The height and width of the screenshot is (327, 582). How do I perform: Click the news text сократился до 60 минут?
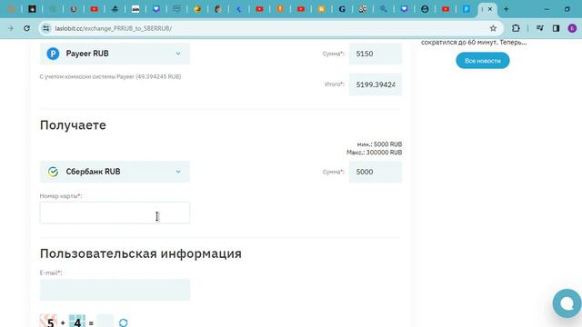[x=474, y=43]
